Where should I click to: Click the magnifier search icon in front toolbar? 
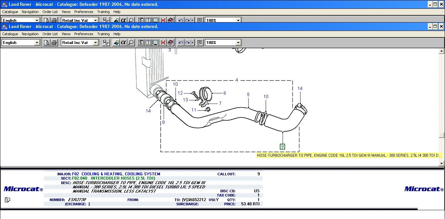coord(131,43)
